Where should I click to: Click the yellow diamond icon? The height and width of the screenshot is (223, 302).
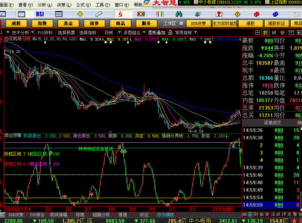(x=237, y=14)
